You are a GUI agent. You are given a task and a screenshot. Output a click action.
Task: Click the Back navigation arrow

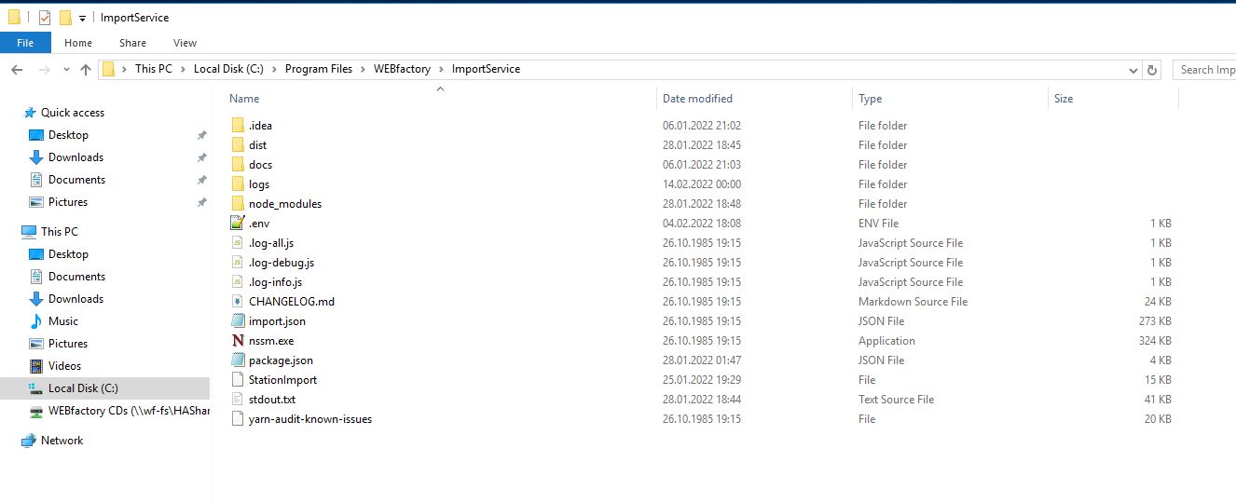[x=17, y=70]
